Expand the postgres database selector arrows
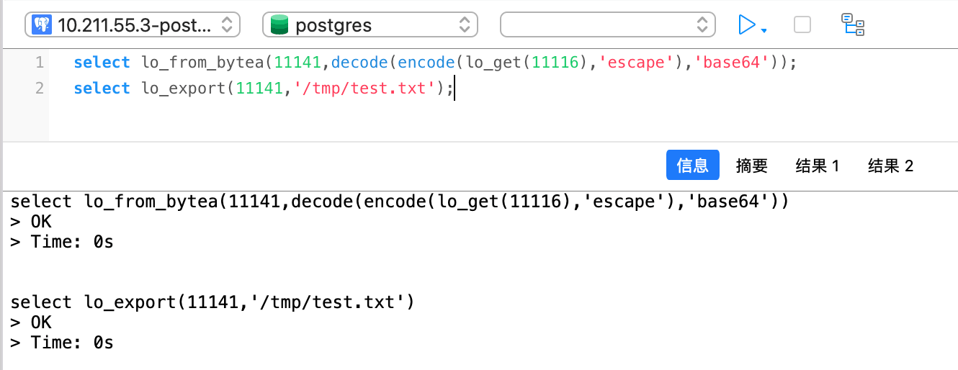Screen dimensions: 958x370 tap(464, 25)
